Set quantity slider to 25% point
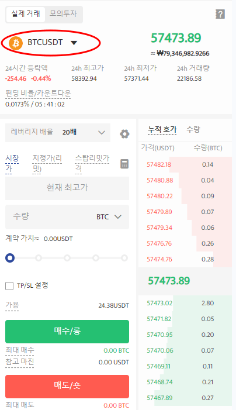Viewport: 236px width, 410px height. 39,258
